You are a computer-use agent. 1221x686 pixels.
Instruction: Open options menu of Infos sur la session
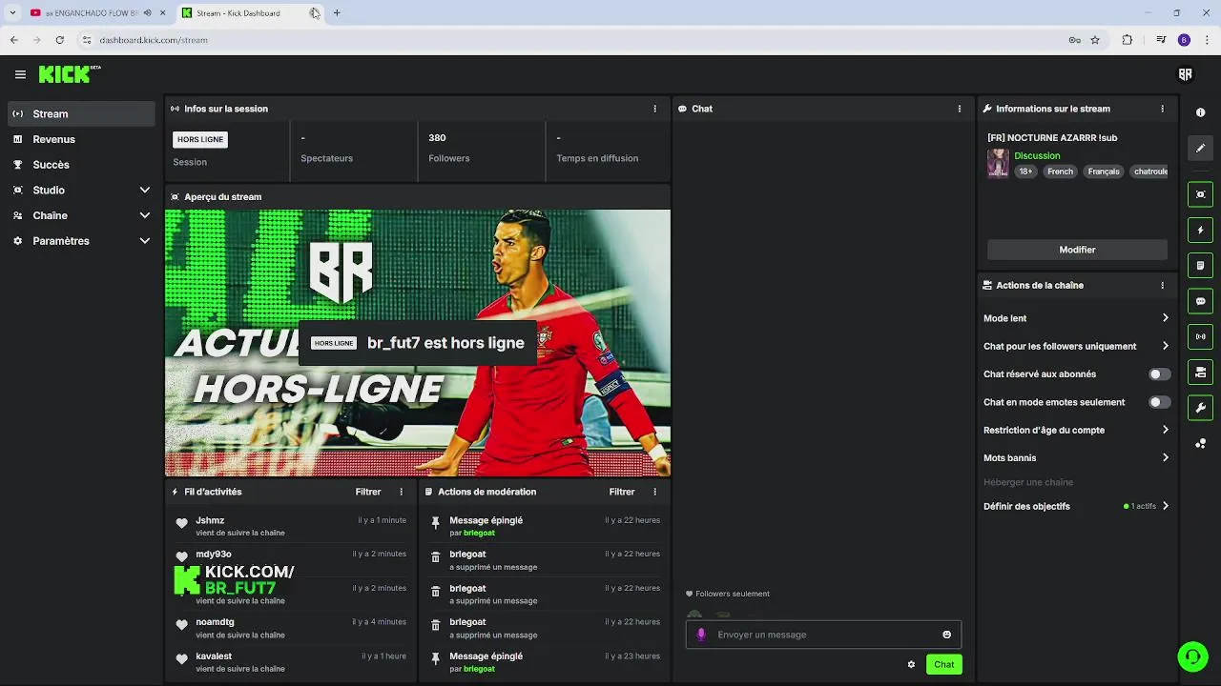654,109
